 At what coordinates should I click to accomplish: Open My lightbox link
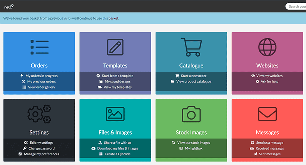pos(193,148)
